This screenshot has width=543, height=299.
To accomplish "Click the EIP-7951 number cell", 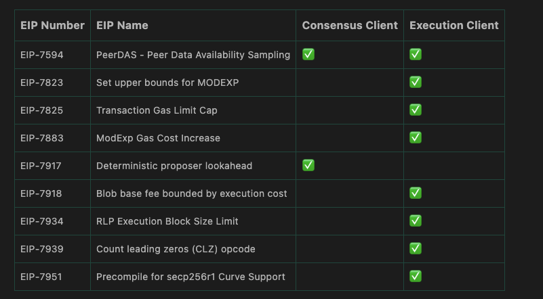I will 41,277.
